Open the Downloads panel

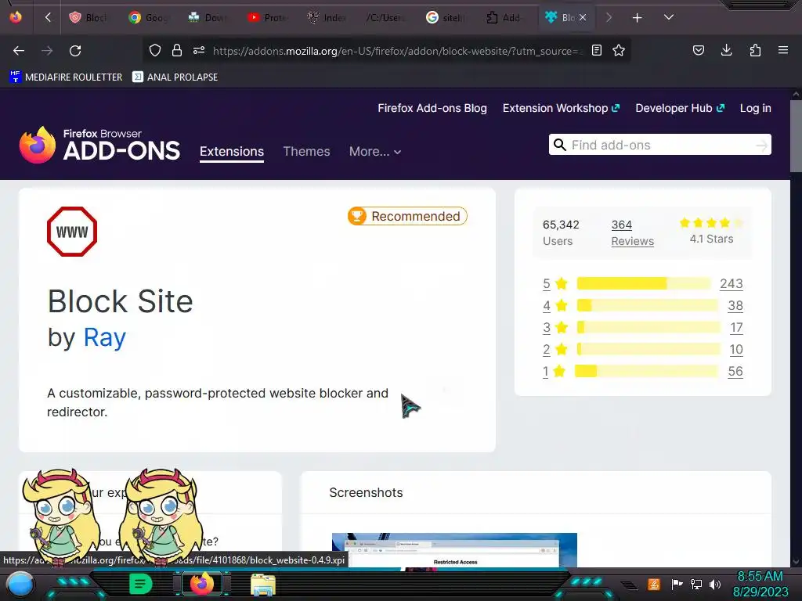click(726, 50)
